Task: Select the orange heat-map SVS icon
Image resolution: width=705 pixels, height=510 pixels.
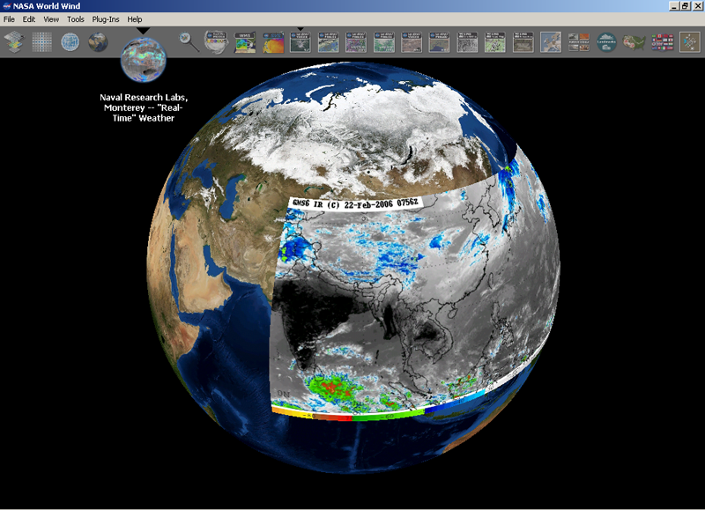Action: 273,42
